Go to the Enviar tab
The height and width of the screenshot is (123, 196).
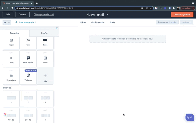[x=112, y=22]
